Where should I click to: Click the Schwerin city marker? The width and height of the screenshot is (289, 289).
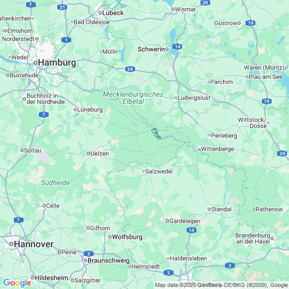pyautogui.click(x=167, y=49)
